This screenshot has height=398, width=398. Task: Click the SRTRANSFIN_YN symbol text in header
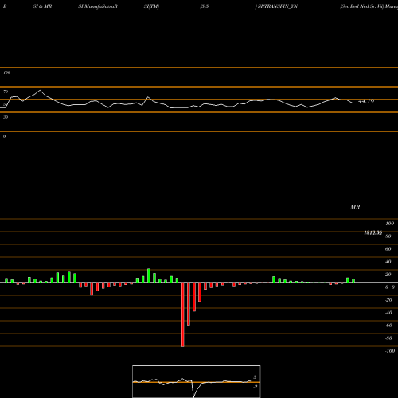point(277,6)
